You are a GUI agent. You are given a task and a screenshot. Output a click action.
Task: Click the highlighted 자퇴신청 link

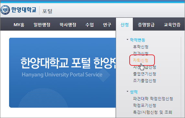tap(141, 60)
